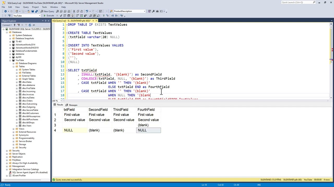
Task: Click the Cut scissors icon
Action: [74, 11]
